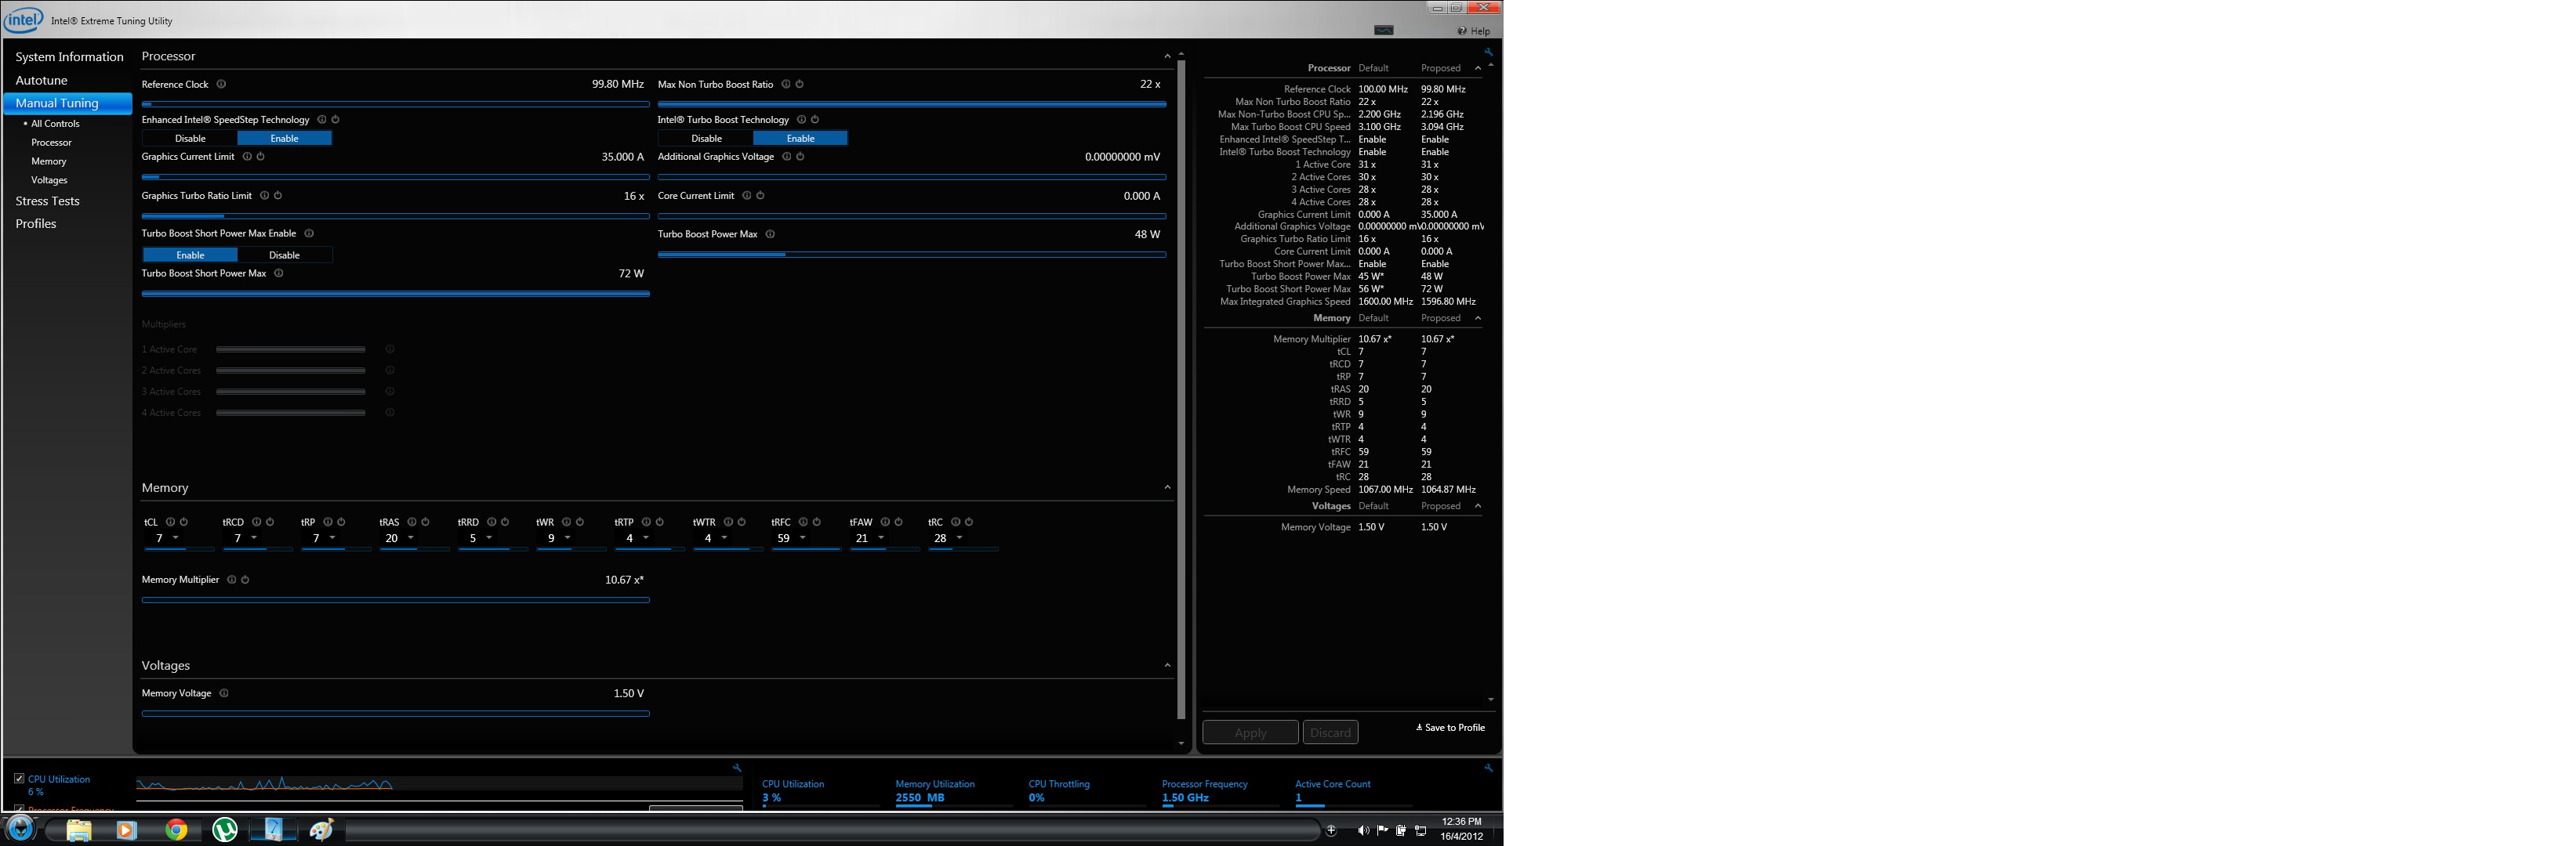Click Save to Profile
The width and height of the screenshot is (2576, 846).
tap(1450, 728)
